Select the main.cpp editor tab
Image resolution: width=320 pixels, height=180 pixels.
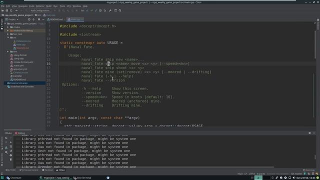click(x=75, y=19)
